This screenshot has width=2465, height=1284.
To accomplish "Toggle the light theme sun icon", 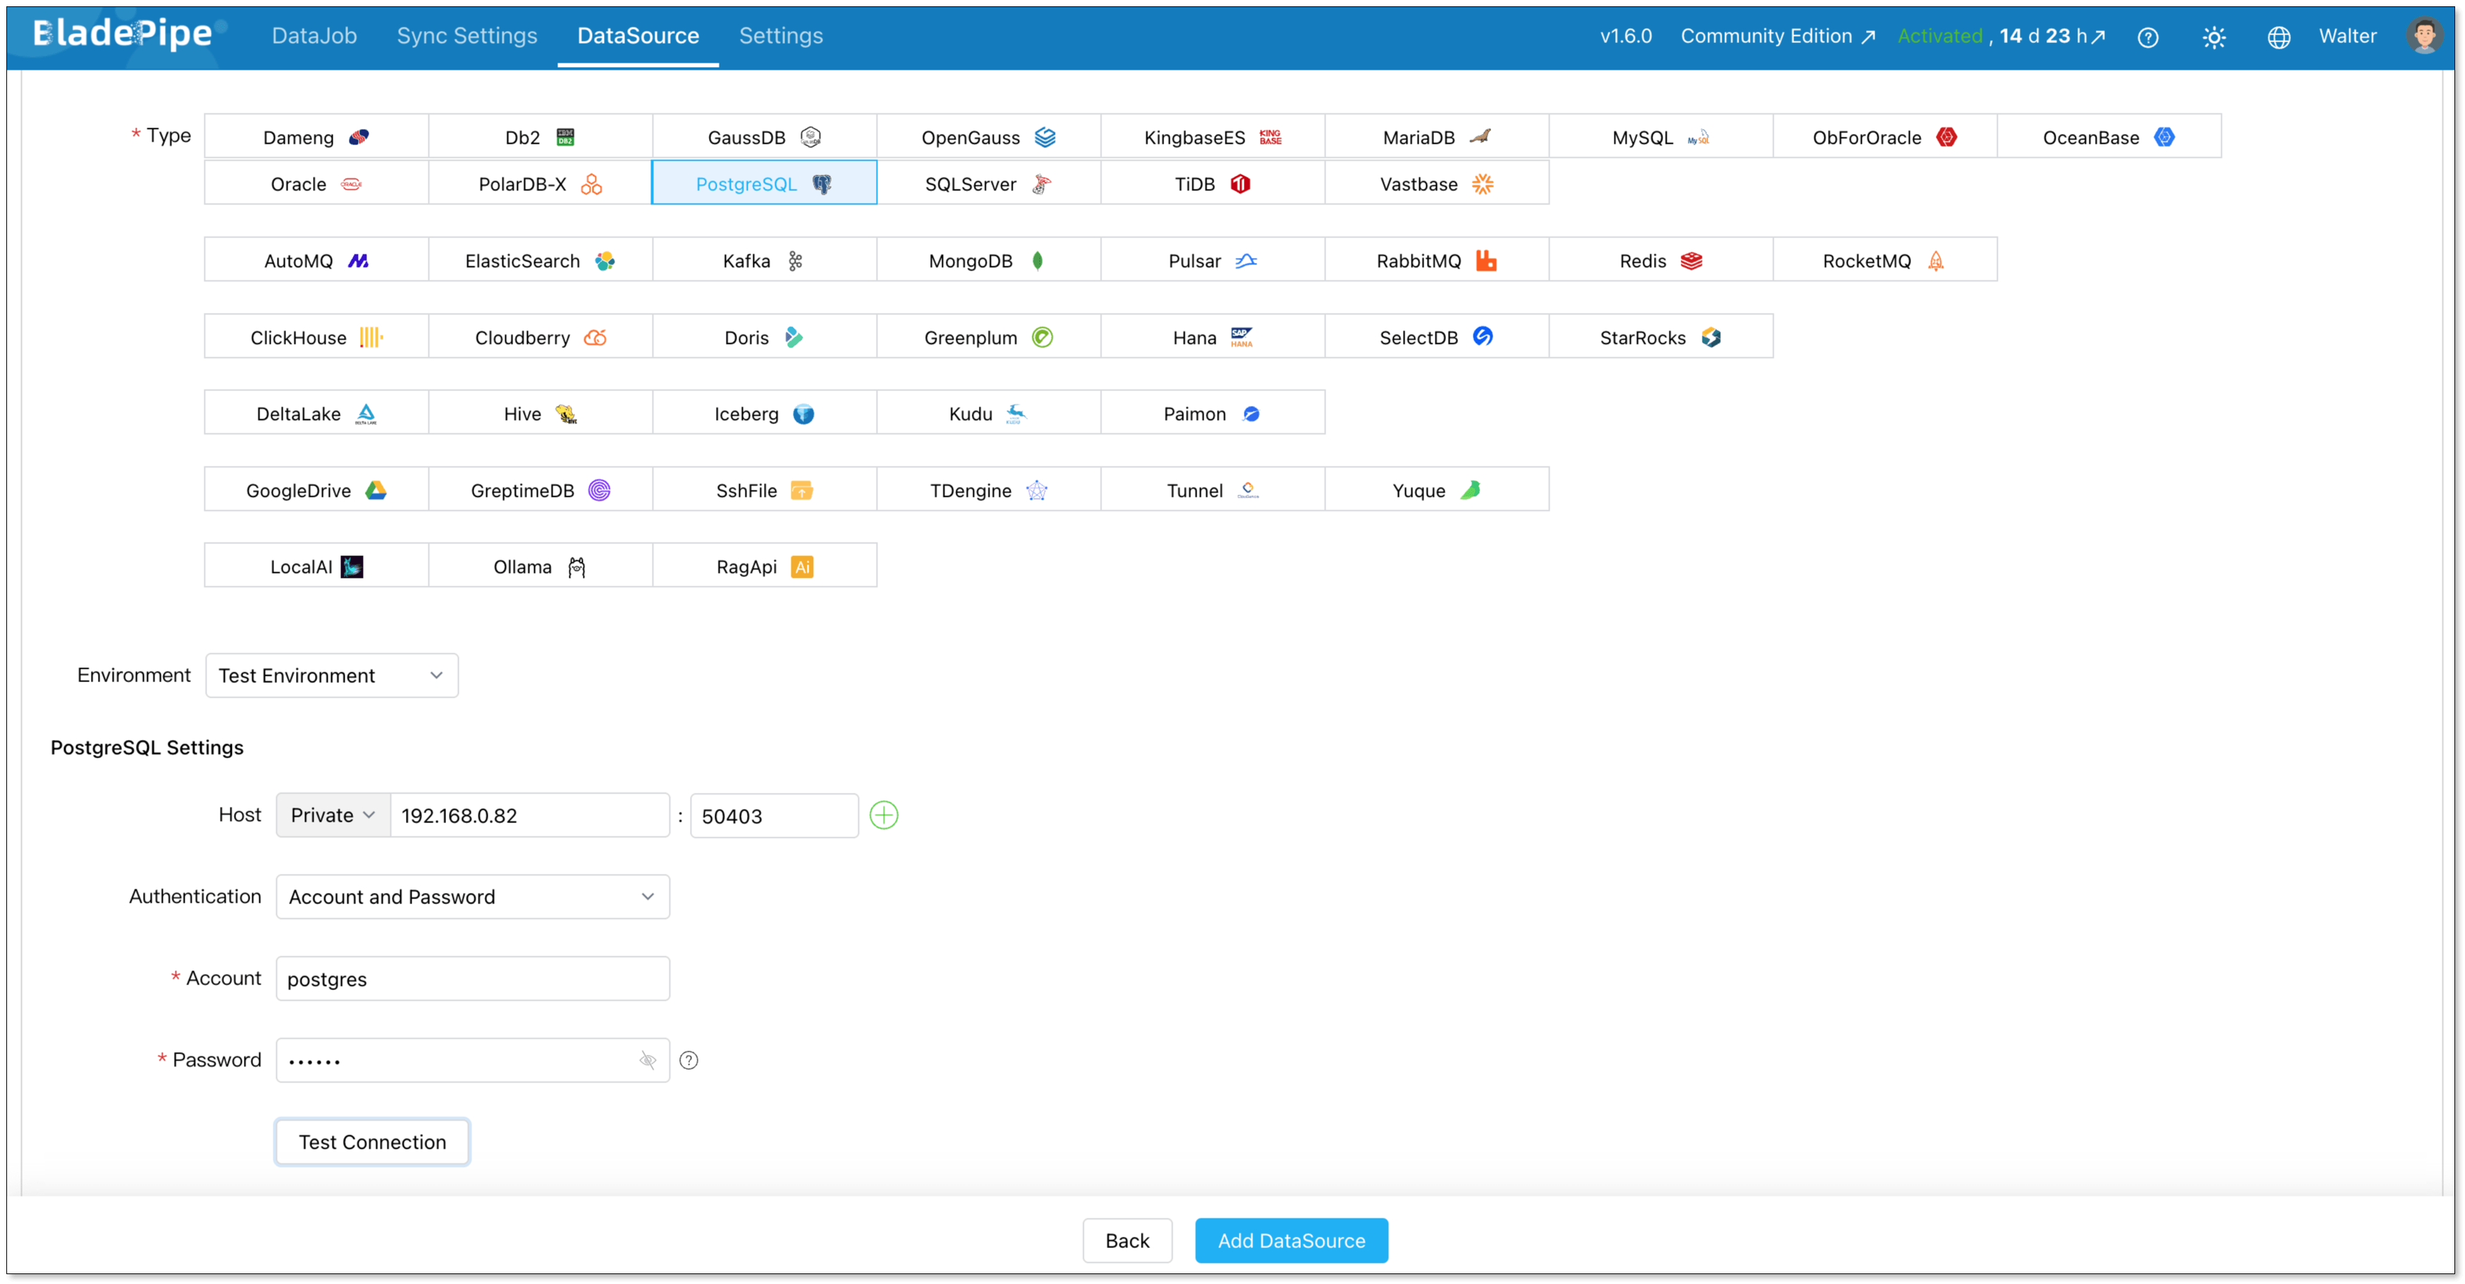I will tap(2213, 37).
